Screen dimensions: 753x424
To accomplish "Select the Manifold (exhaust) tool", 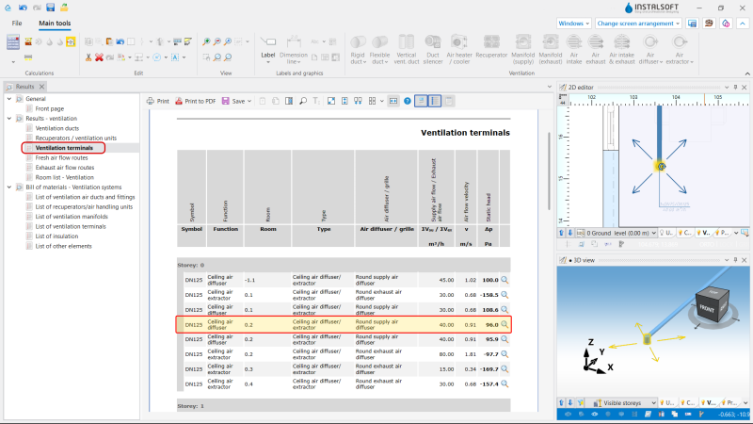I will tap(551, 50).
